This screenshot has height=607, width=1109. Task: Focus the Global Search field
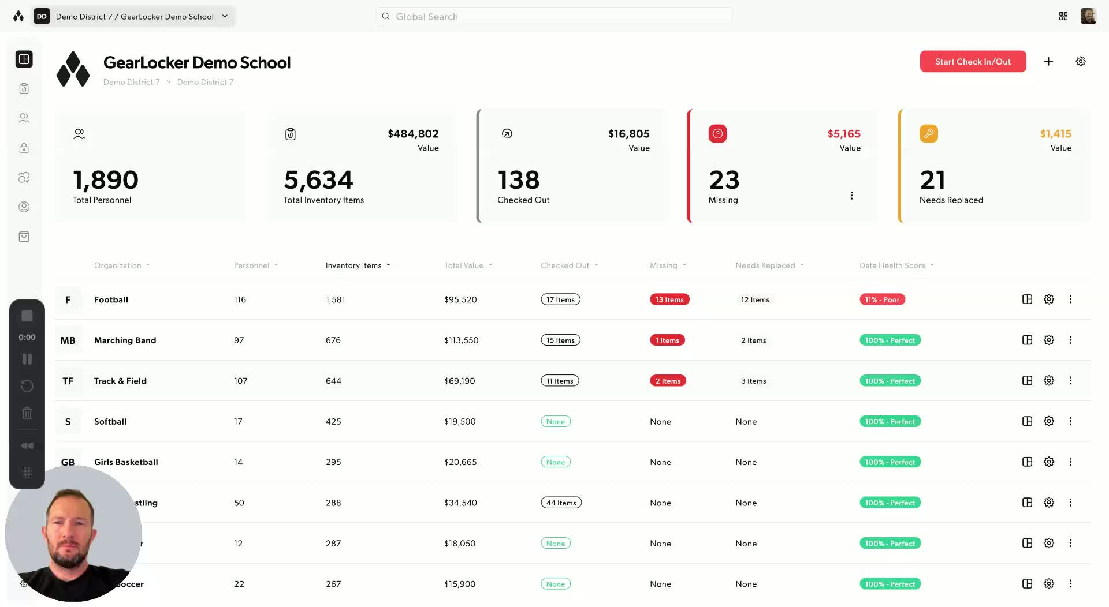554,16
